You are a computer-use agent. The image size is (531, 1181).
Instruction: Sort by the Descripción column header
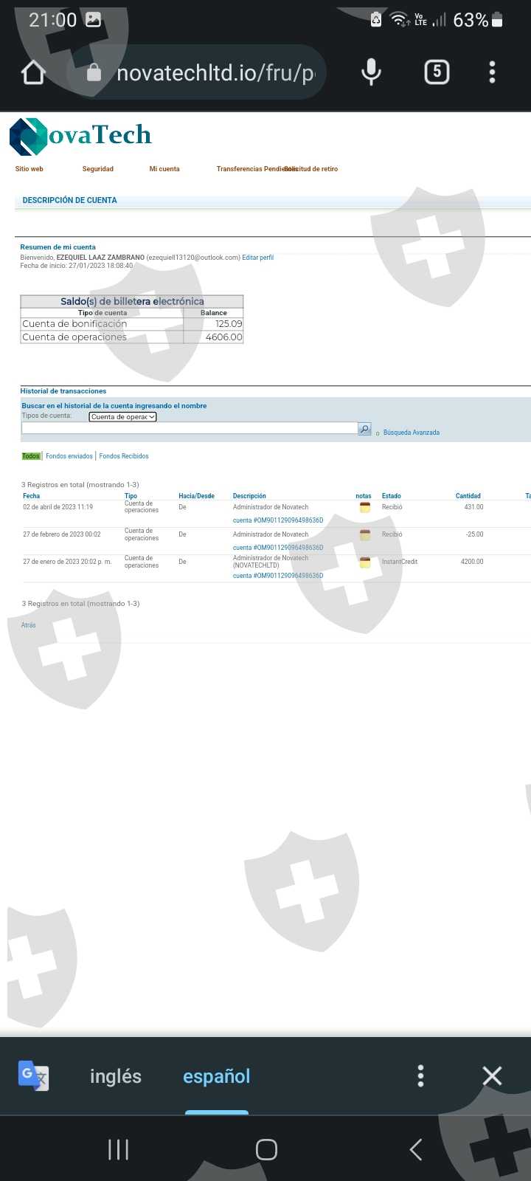[x=249, y=496]
